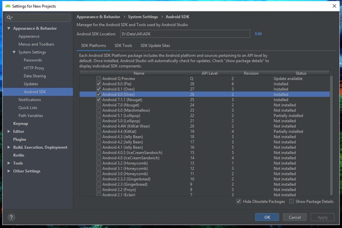Click the Android SDK Location field
The image size is (342, 228).
point(185,34)
